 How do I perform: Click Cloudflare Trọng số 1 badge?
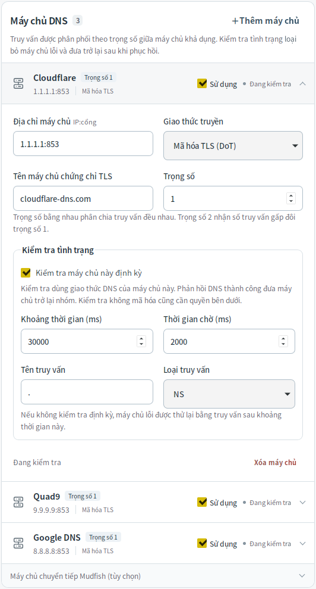pos(98,78)
